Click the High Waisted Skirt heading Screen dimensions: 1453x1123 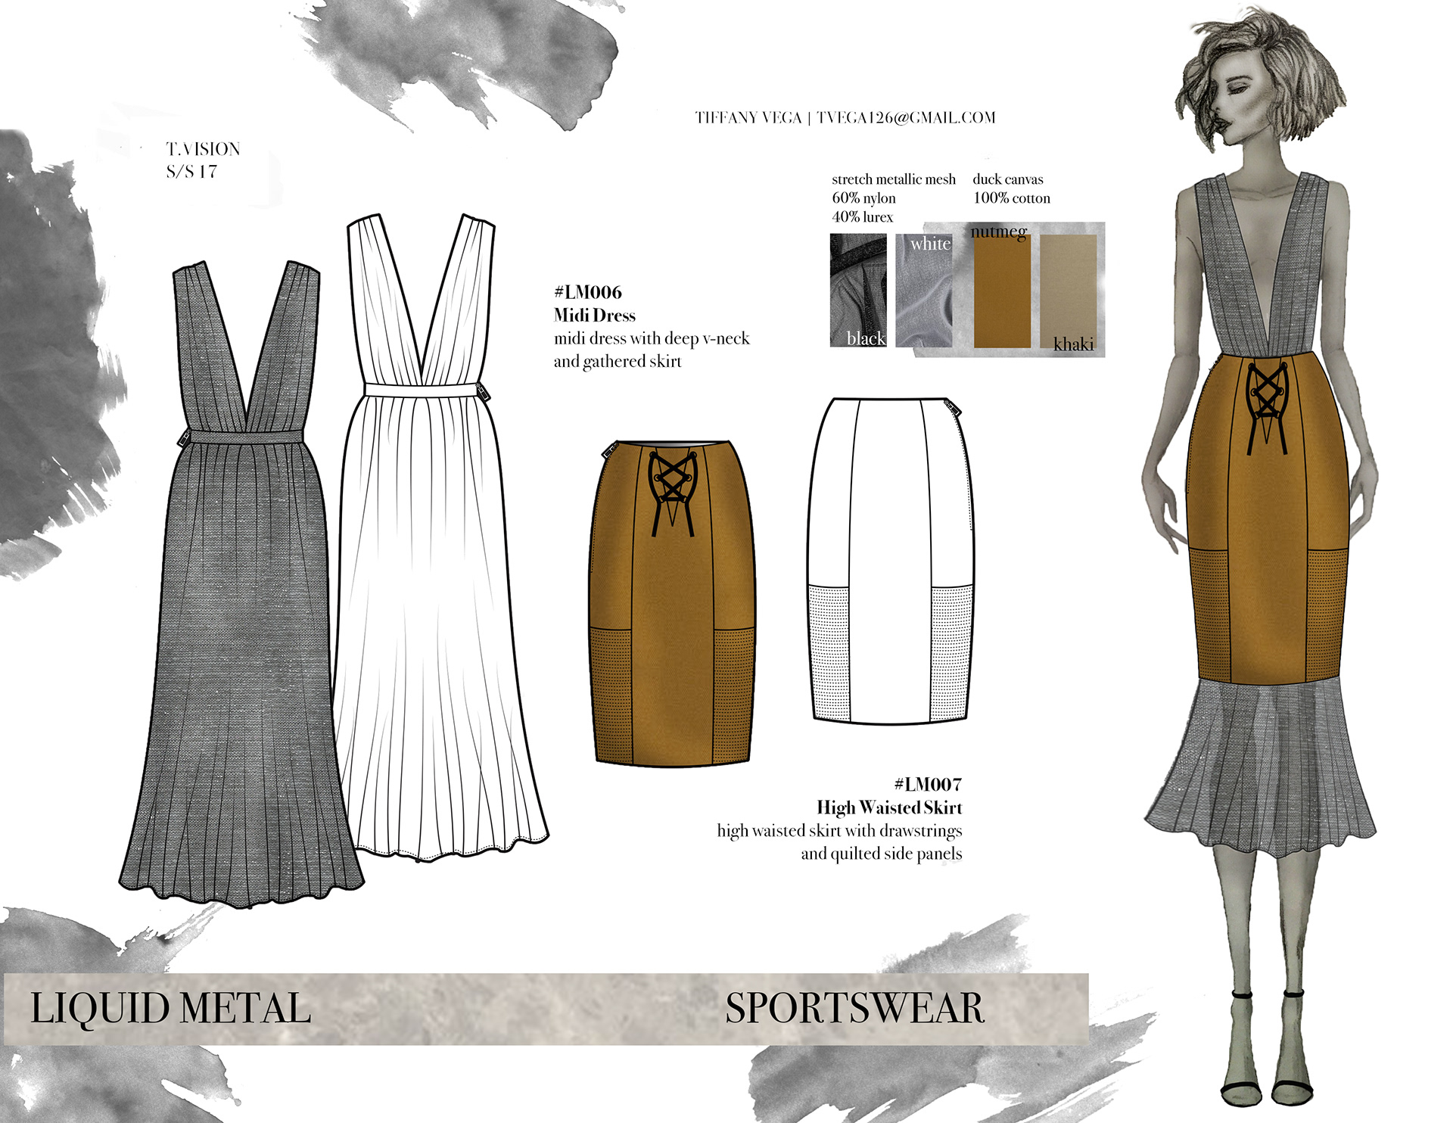click(889, 807)
